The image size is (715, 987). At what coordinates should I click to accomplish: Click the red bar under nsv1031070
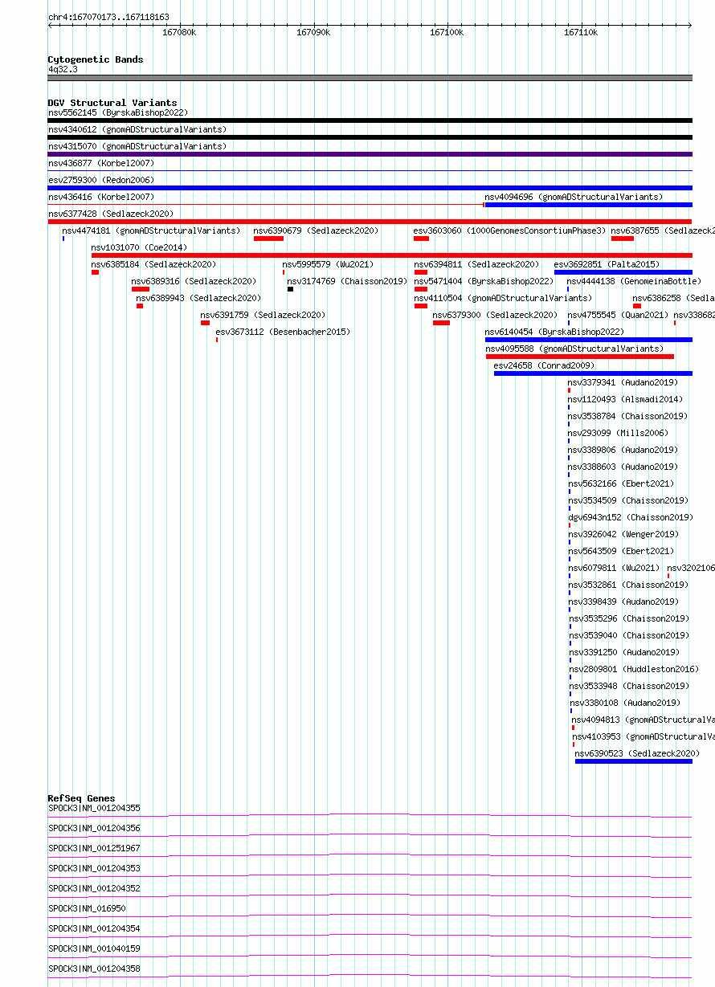[x=392, y=255]
